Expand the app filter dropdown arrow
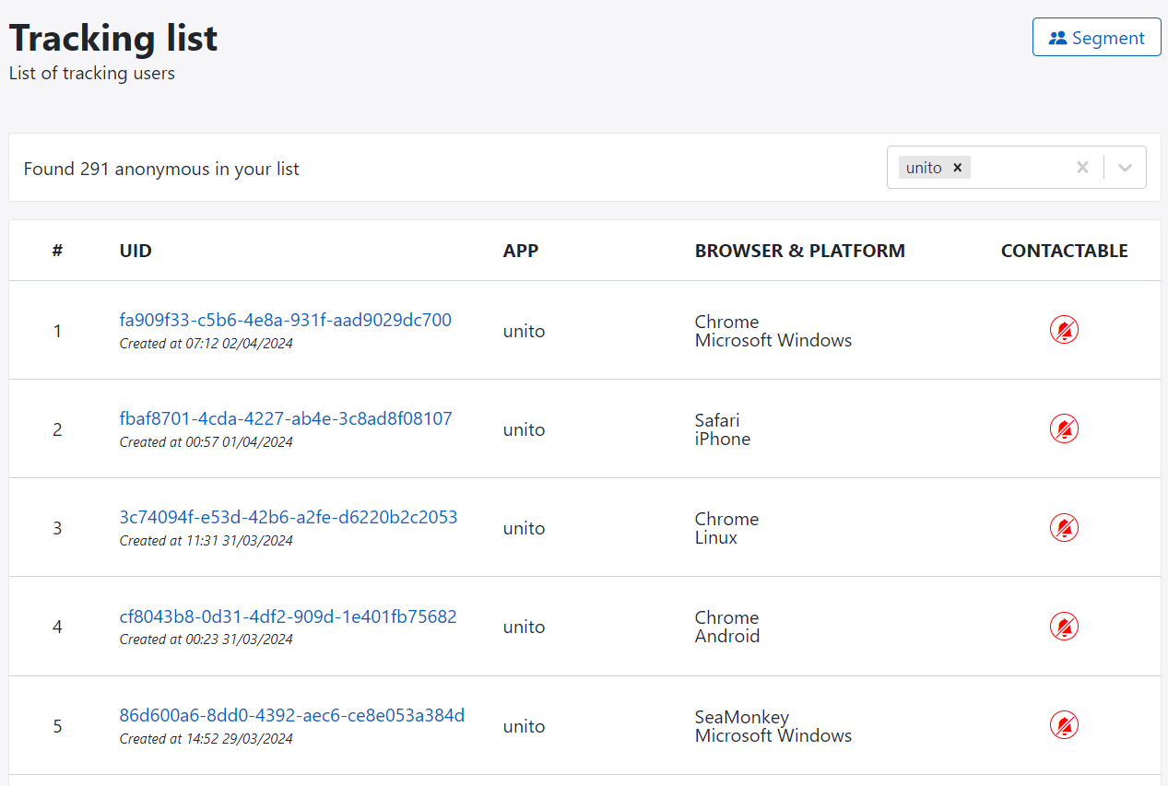1168x786 pixels. [x=1125, y=167]
